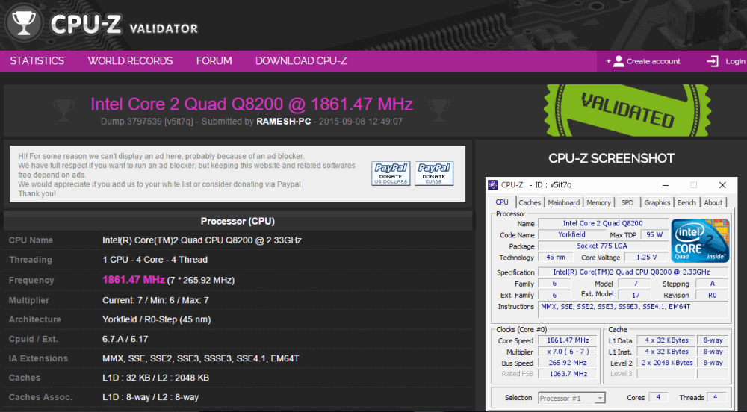
Task: Click the Intel Core 2 Quad logo
Action: click(700, 241)
